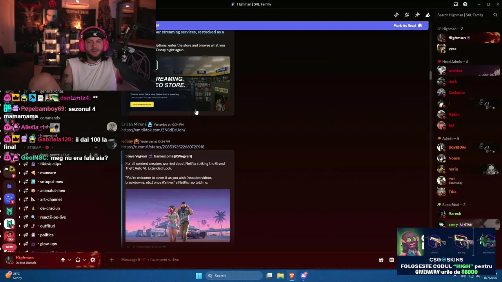Open wdany's username in chat
Screen dimensions: 502x282
127,141
